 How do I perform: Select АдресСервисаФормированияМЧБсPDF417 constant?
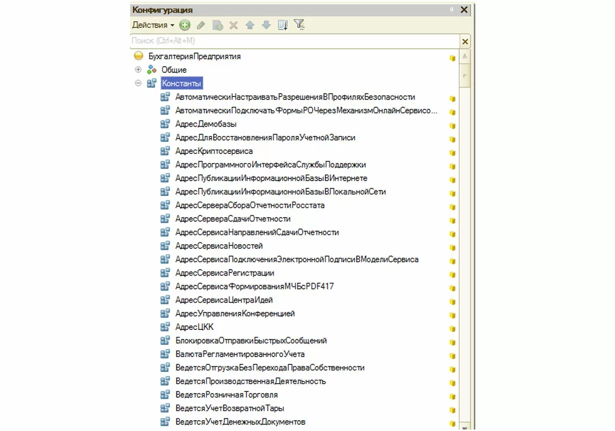[255, 286]
